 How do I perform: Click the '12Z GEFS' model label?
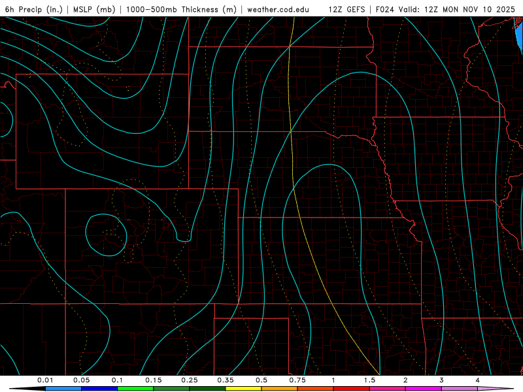pyautogui.click(x=346, y=9)
